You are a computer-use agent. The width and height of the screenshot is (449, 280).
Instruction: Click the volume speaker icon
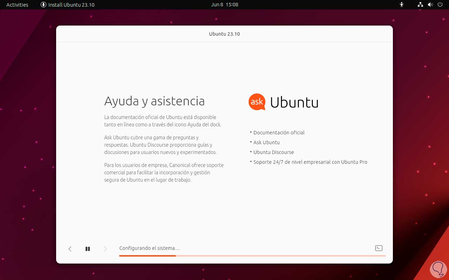430,5
